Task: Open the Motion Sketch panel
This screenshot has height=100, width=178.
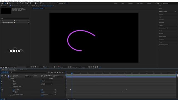Action: [162, 36]
